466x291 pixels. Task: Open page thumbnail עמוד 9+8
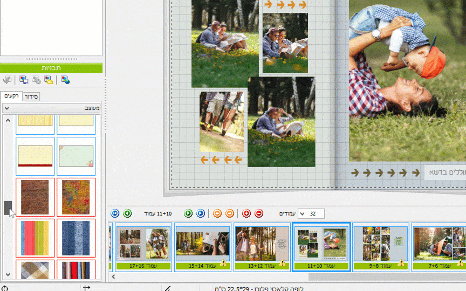(380, 247)
